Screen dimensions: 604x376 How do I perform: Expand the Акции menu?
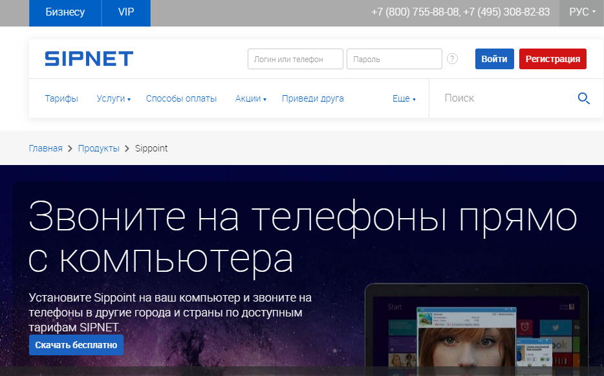tap(251, 99)
